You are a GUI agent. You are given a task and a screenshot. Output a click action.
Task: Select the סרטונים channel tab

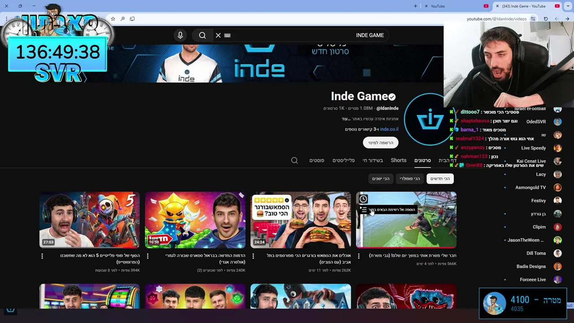click(422, 161)
